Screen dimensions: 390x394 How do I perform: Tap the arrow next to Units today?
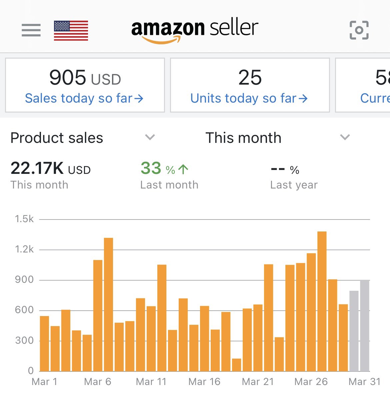[303, 99]
